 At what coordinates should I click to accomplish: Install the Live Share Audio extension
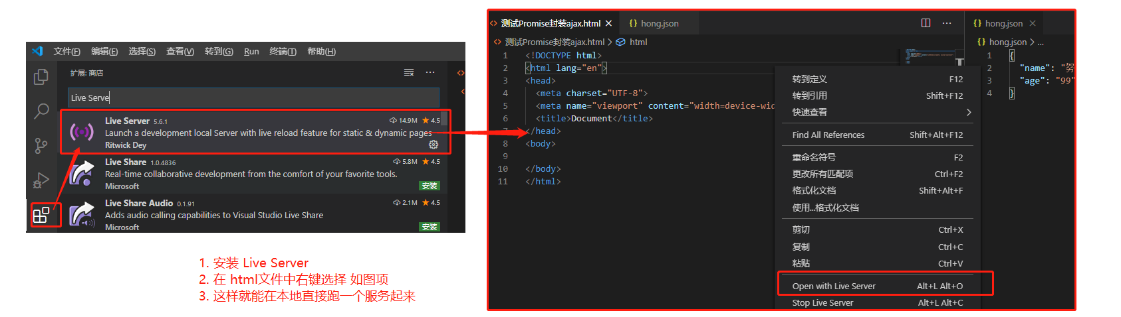[x=430, y=227]
